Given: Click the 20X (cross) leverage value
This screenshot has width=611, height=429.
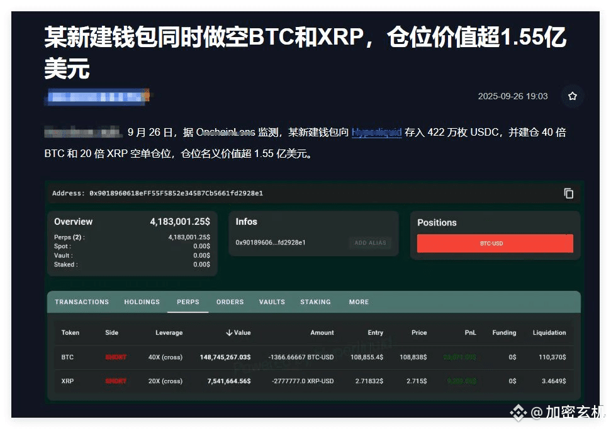Looking at the screenshot, I should 165,381.
